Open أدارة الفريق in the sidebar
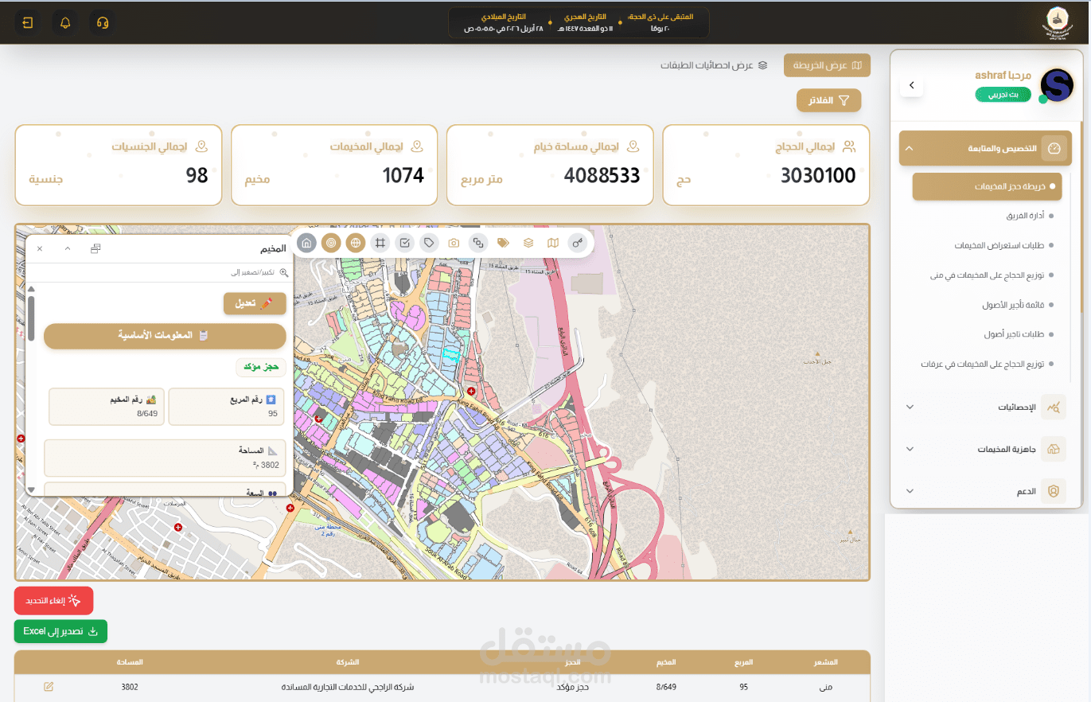The height and width of the screenshot is (702, 1091). [1026, 216]
